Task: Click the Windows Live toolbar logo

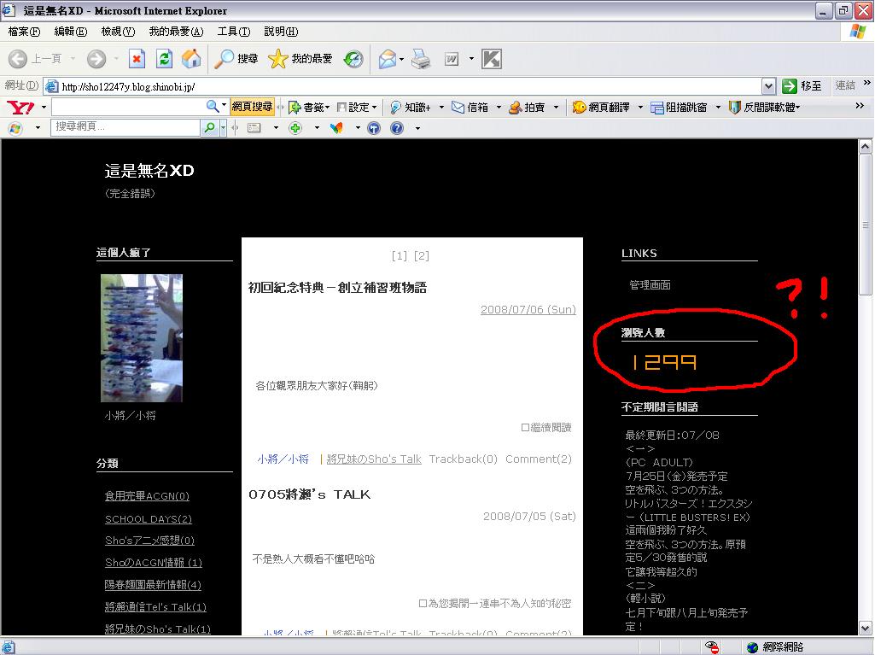Action: [15, 128]
